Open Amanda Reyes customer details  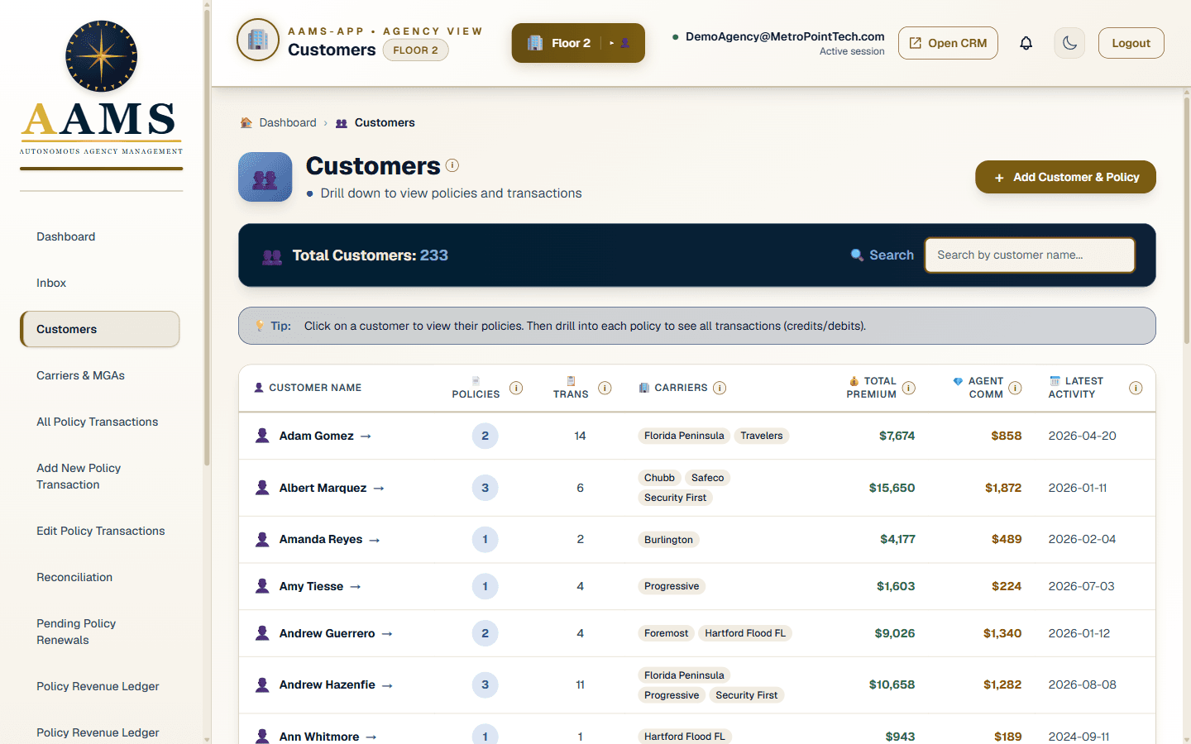tap(320, 539)
